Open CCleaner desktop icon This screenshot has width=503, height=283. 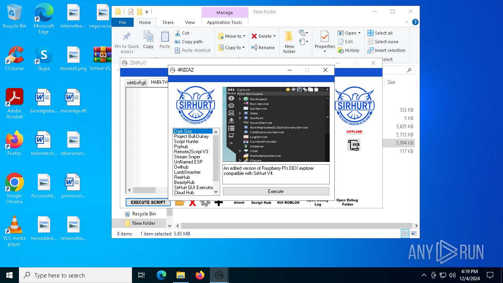tap(15, 58)
